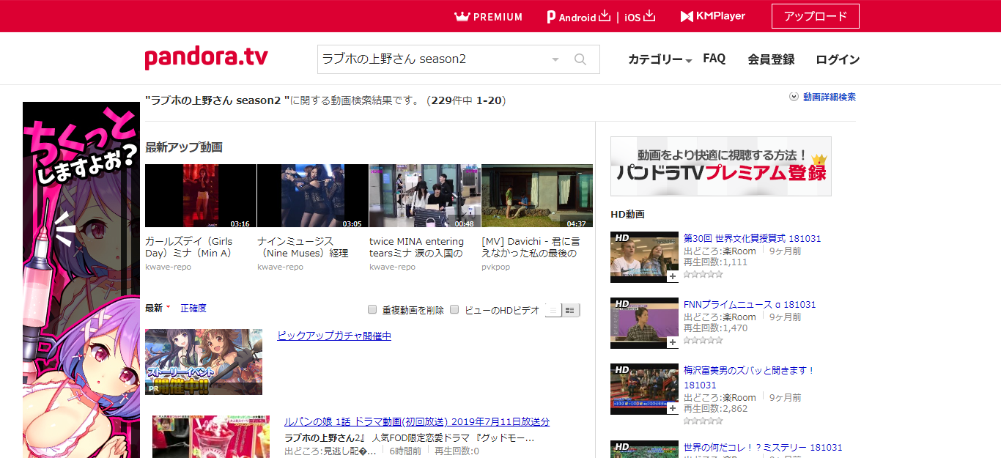Viewport: 1001px width, 458px height.
Task: Open 第30回 世界文化賞授賞式 HD thumbnail
Action: 645,257
